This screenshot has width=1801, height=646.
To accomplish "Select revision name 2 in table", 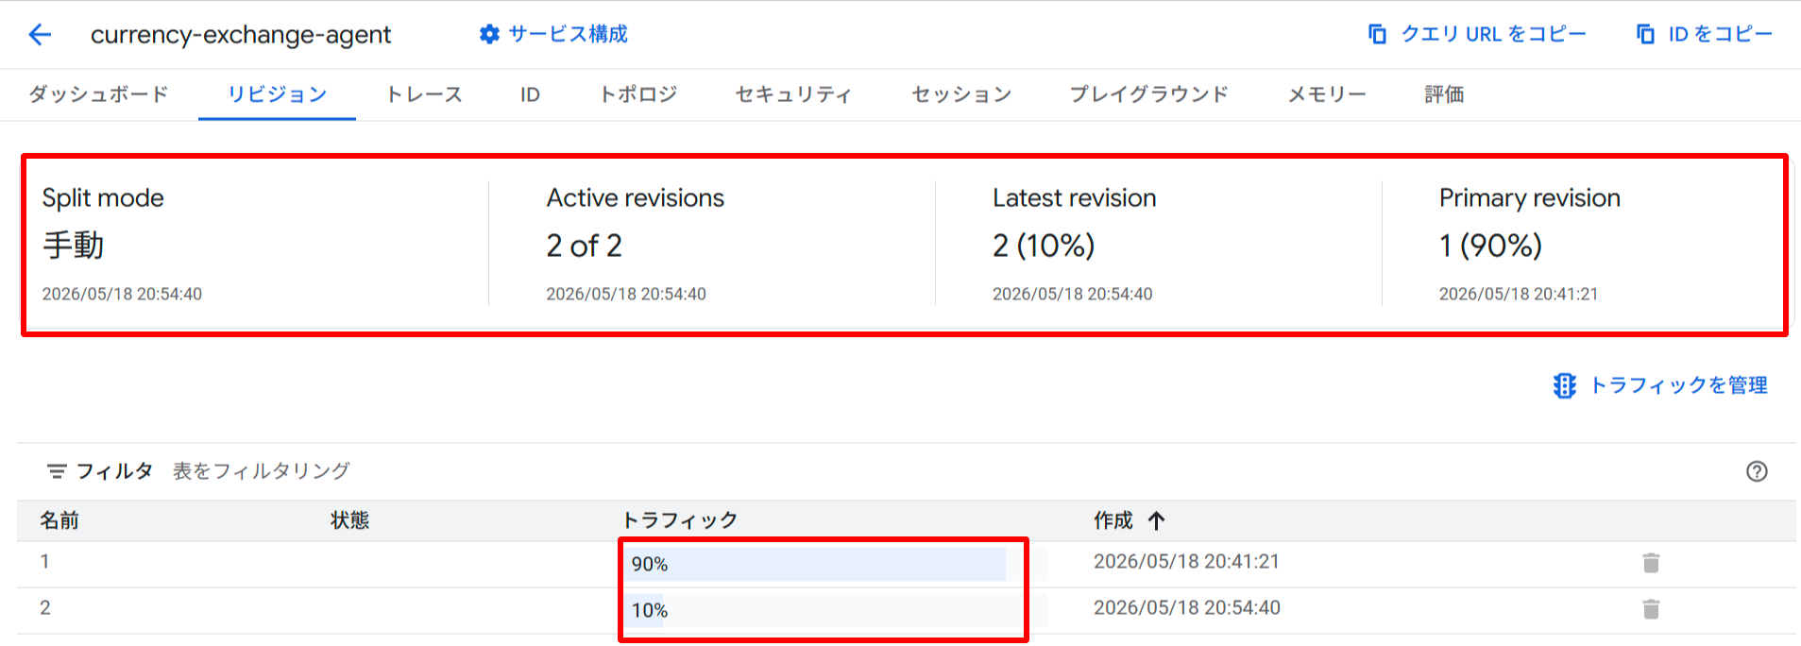I will point(44,608).
